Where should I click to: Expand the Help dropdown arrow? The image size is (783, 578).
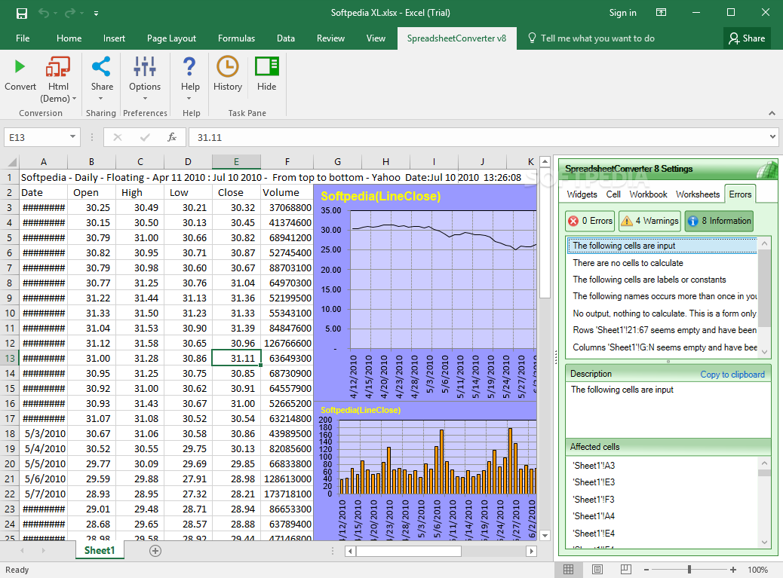tap(190, 99)
